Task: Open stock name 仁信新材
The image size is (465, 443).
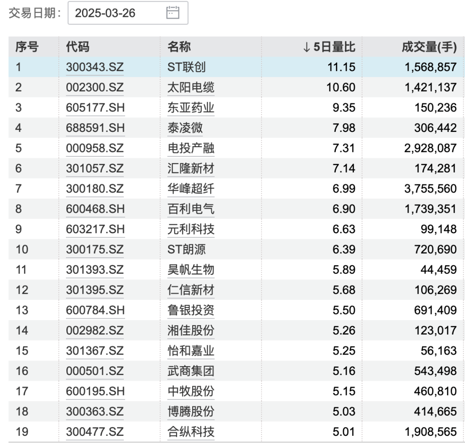Action: (x=191, y=290)
